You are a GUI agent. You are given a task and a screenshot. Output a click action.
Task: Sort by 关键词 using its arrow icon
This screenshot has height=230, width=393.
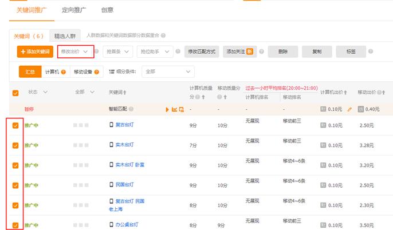point(125,93)
